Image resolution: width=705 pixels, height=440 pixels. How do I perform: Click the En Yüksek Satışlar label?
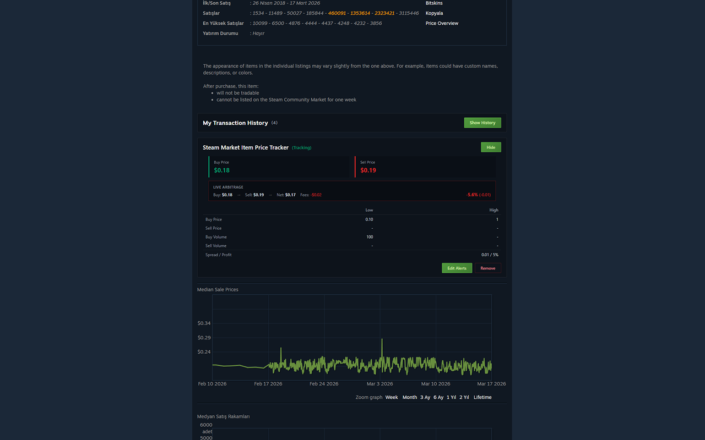pyautogui.click(x=223, y=23)
